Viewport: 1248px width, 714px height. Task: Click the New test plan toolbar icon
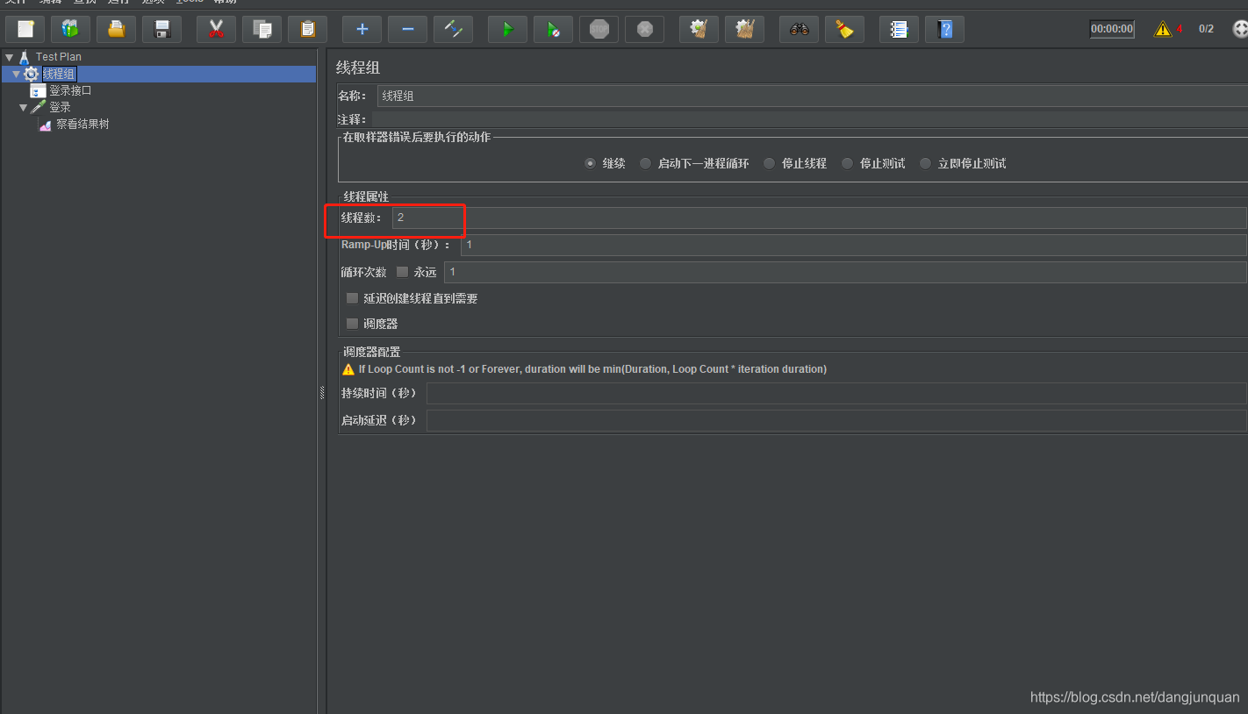(x=25, y=29)
